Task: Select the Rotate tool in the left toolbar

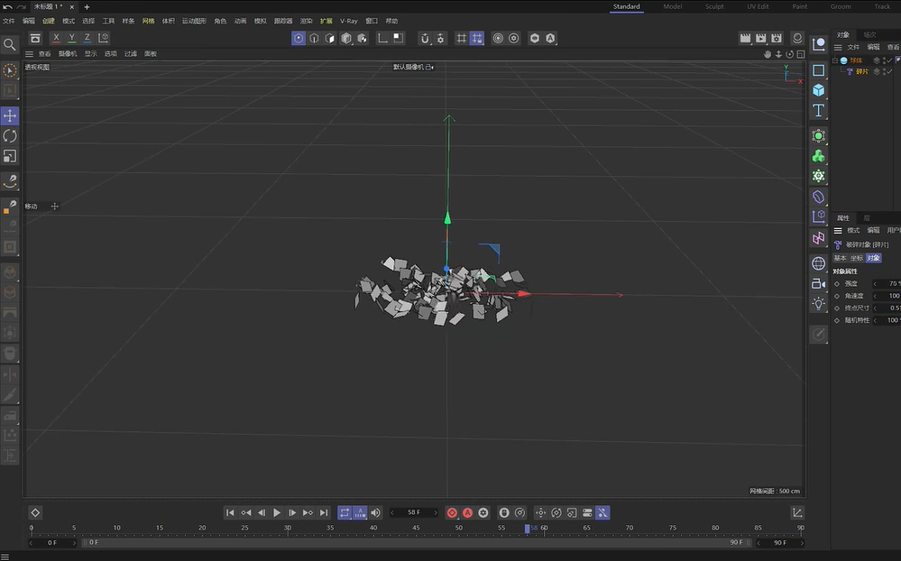Action: [10, 135]
